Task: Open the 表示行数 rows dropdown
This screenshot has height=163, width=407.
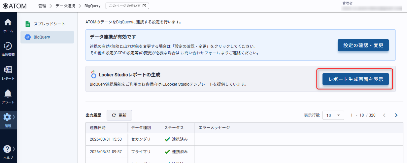Action: [x=333, y=115]
